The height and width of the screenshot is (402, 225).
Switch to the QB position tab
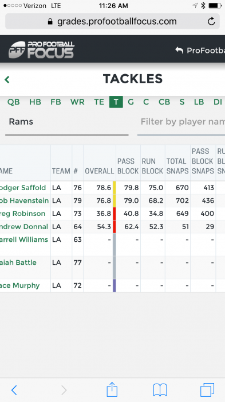click(13, 102)
